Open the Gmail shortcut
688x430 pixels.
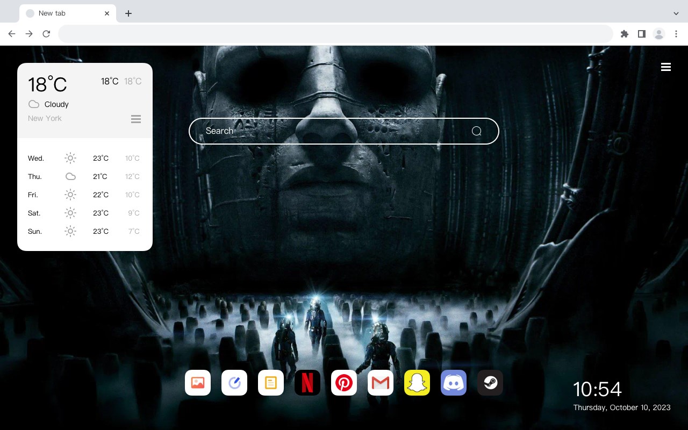tap(381, 383)
